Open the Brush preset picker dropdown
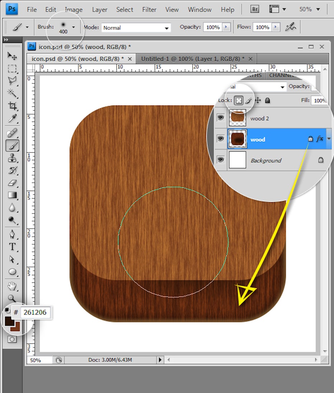334x393 pixels. [x=73, y=27]
